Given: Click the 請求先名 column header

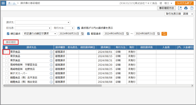Looking at the screenshot, I should click(31, 47).
